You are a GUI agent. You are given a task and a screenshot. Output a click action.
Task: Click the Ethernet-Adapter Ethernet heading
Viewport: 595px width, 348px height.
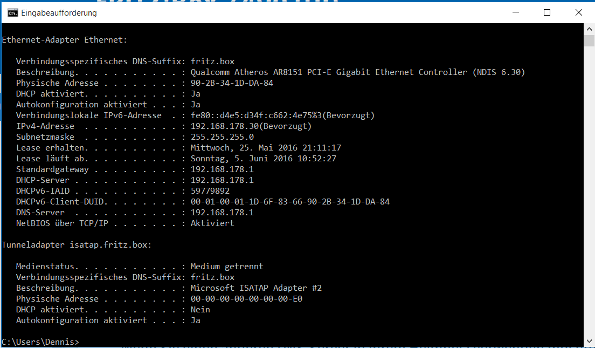pyautogui.click(x=65, y=39)
